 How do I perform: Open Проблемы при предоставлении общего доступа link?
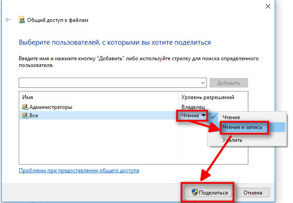coord(79,170)
